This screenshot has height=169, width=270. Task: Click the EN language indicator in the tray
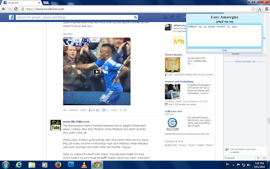pos(227,164)
